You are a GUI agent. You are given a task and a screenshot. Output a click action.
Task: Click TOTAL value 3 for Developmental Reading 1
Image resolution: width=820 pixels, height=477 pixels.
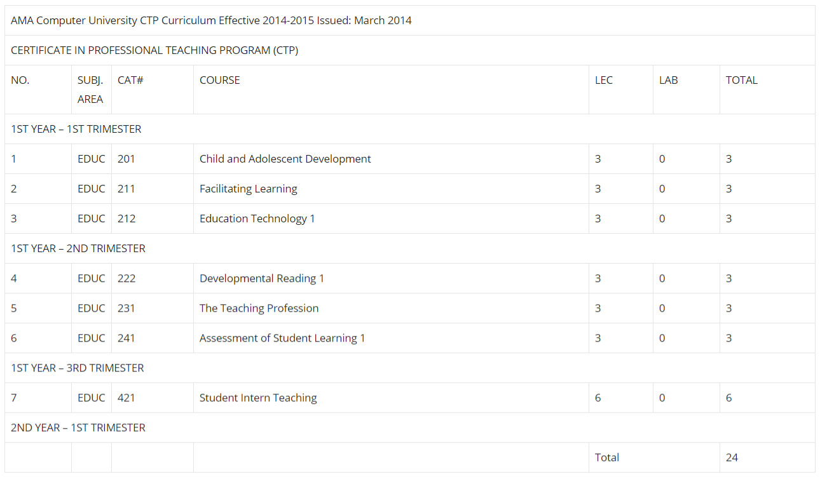729,278
